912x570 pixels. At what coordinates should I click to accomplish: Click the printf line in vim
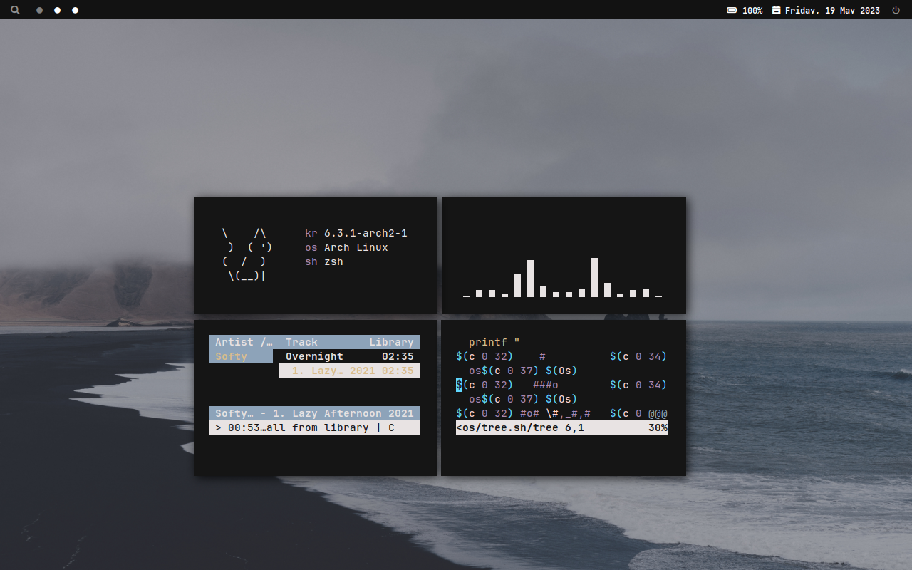pos(494,342)
